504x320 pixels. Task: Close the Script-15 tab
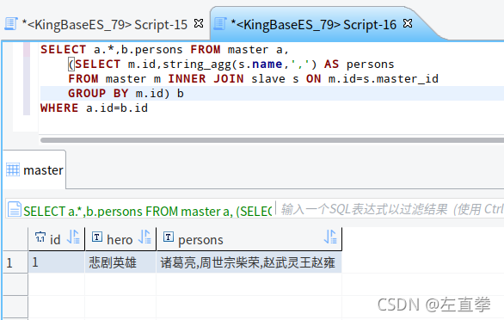click(199, 23)
